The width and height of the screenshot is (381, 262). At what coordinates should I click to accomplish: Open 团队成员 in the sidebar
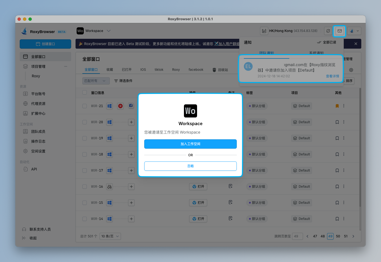coord(38,131)
